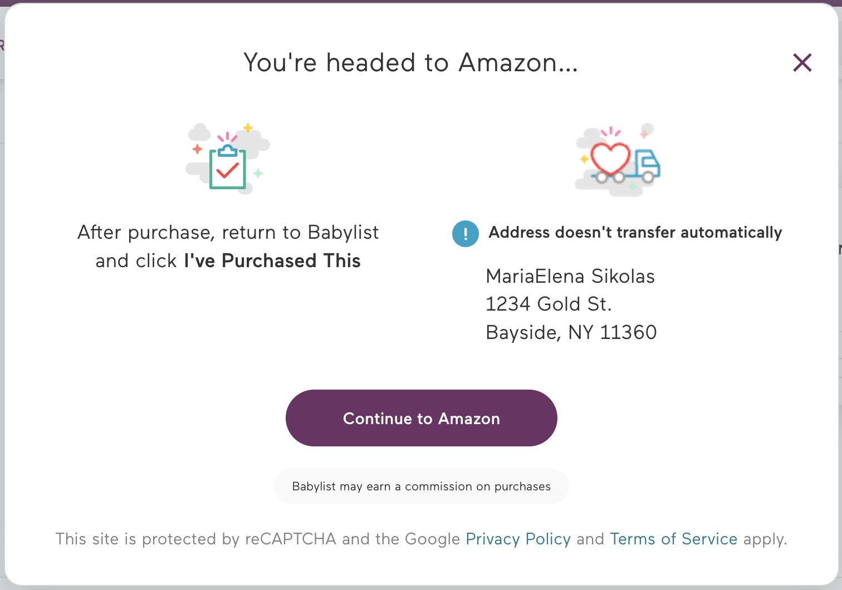Click the reCAPTCHA protection notice text
Viewport: 842px width, 590px height.
point(421,539)
